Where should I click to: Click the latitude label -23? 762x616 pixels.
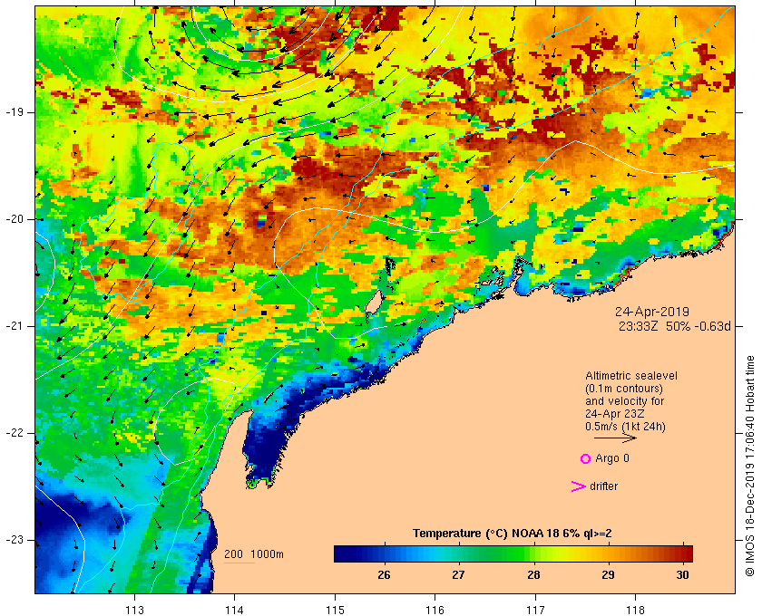15,539
